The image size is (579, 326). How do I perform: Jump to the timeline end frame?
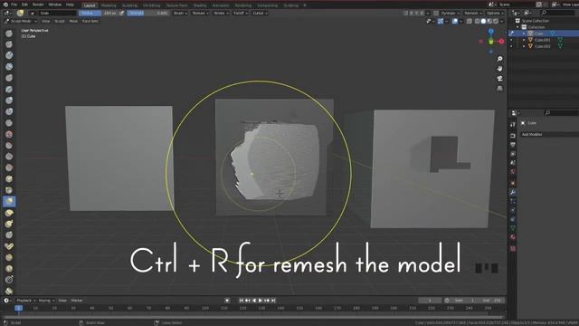click(x=273, y=301)
